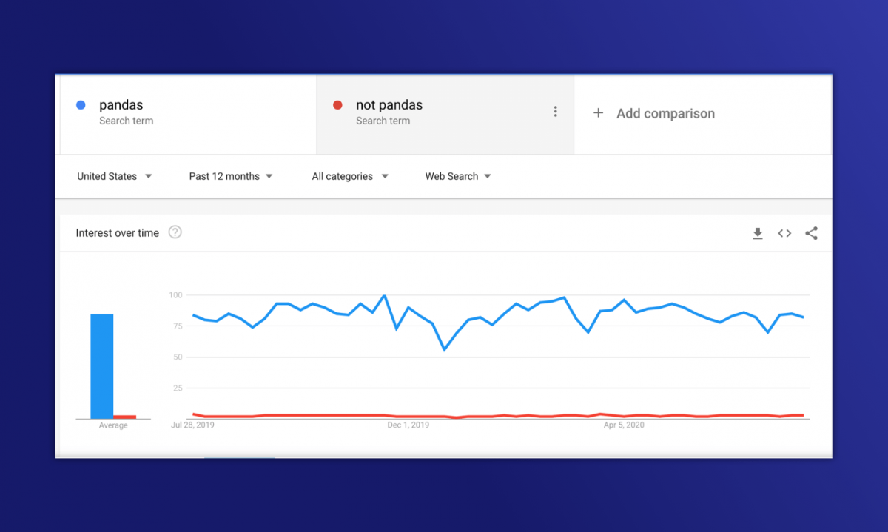Click the plus icon to add a comparison
Image resolution: width=888 pixels, height=532 pixels.
coord(598,113)
